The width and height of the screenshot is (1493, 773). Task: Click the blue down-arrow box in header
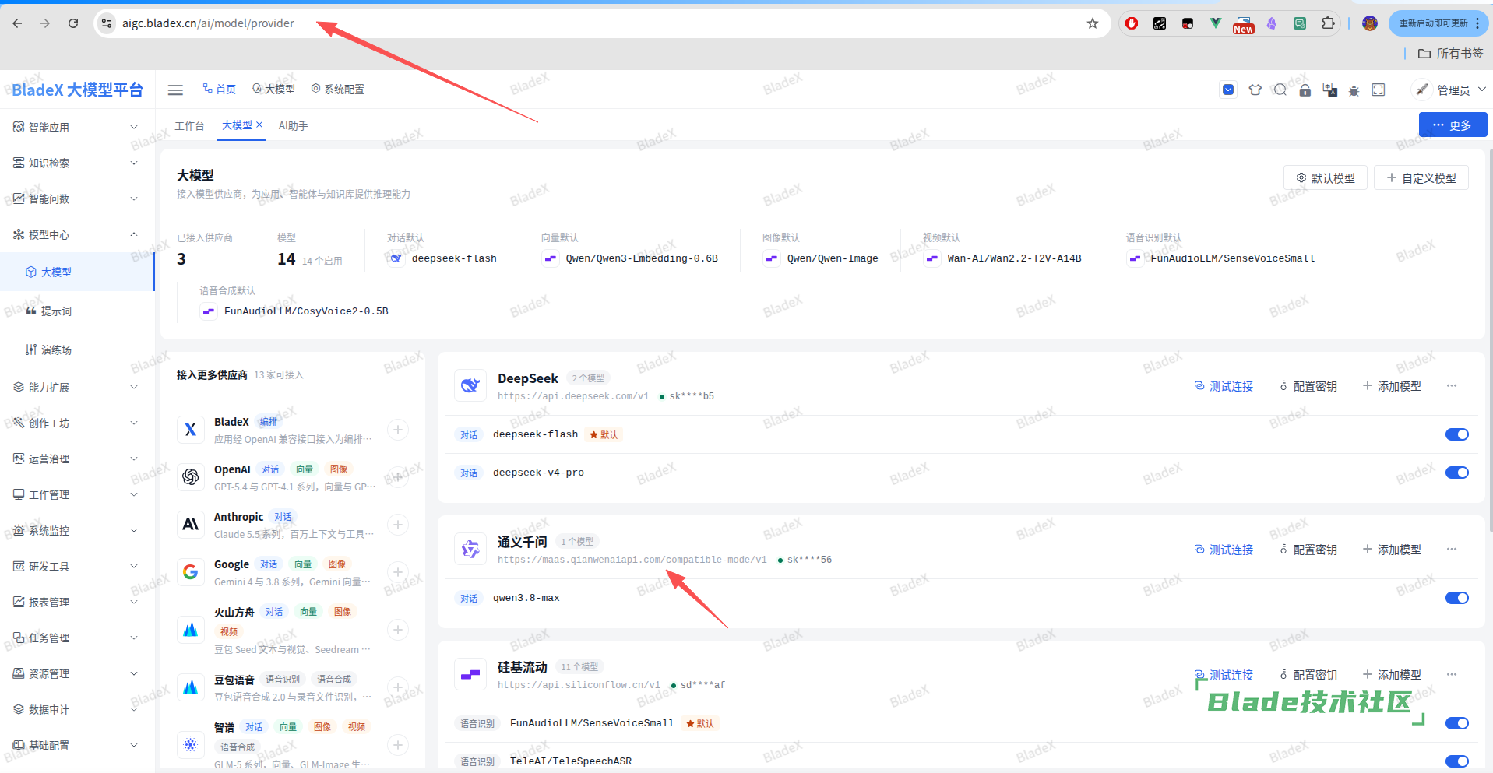1228,90
